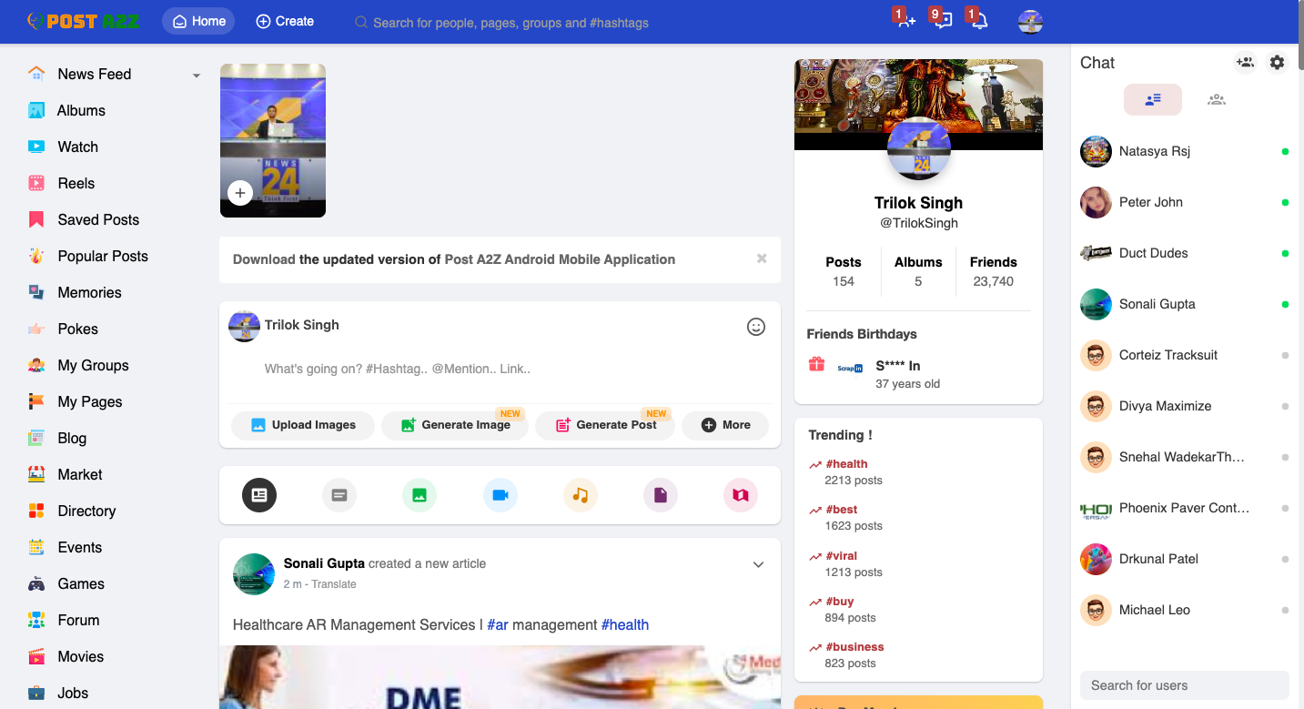The width and height of the screenshot is (1304, 709).
Task: Select the friends chat tab
Action: point(1153,99)
